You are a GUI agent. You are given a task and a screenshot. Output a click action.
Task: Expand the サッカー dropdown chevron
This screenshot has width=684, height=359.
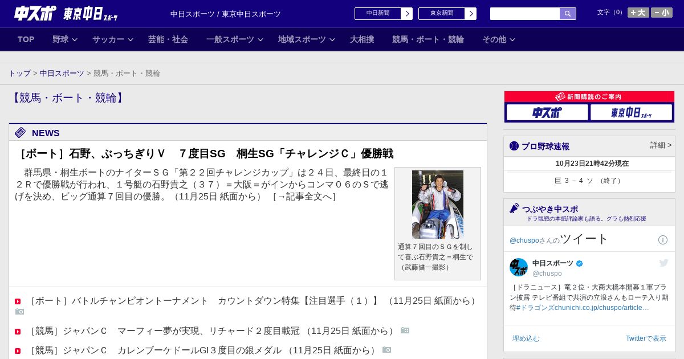point(131,40)
